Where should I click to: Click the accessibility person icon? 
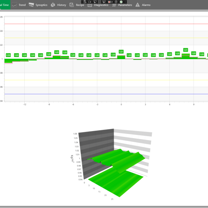116,2
